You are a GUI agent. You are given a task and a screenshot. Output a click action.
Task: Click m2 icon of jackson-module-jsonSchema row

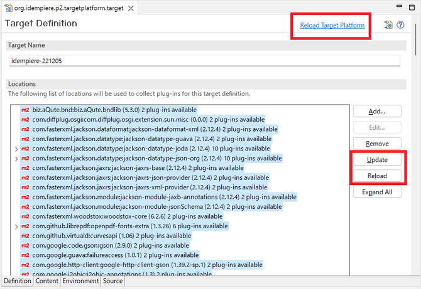[x=25, y=206]
